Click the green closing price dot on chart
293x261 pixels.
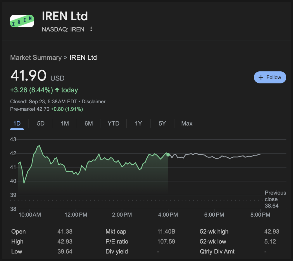(x=168, y=155)
